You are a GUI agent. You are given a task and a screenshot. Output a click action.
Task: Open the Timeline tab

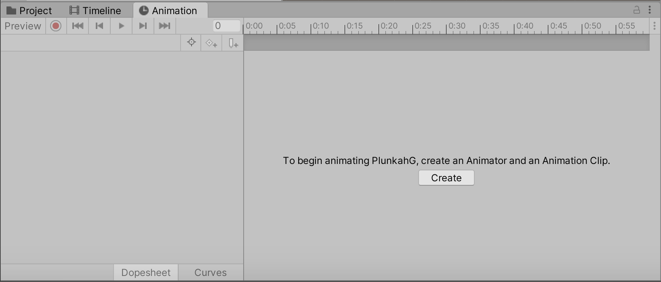pyautogui.click(x=95, y=10)
